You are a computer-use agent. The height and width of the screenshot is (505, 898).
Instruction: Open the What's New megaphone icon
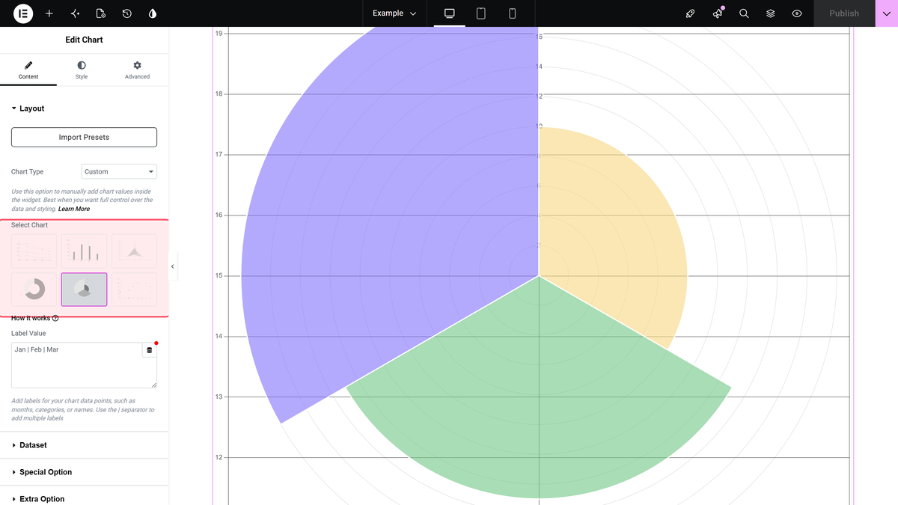click(718, 13)
